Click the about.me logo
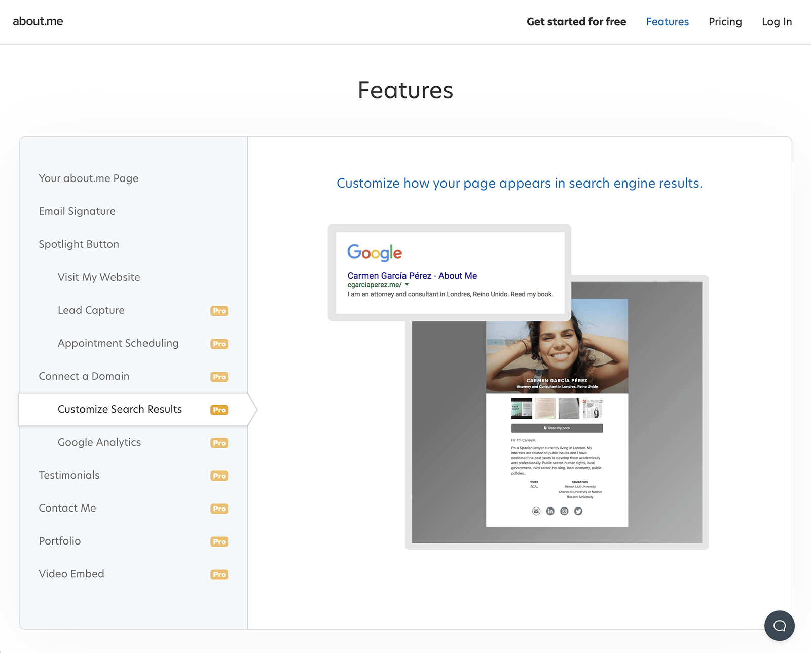The height and width of the screenshot is (653, 811). point(38,21)
